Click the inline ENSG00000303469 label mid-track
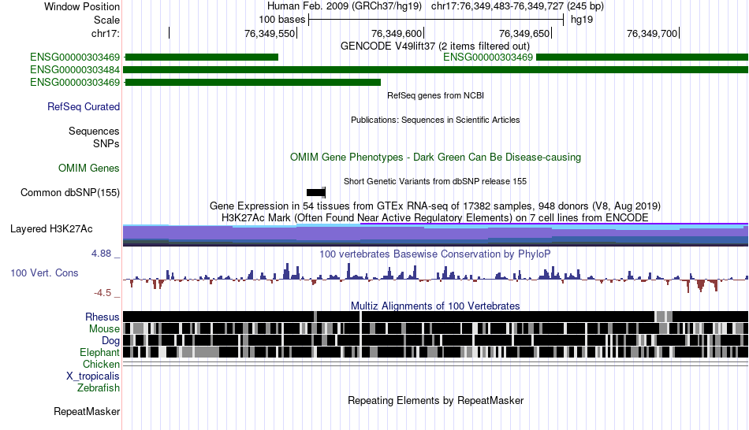This screenshot has width=749, height=430. pos(488,57)
